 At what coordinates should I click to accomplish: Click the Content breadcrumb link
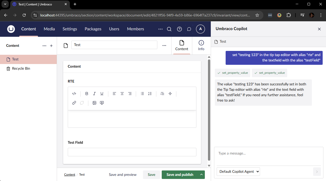click(70, 175)
